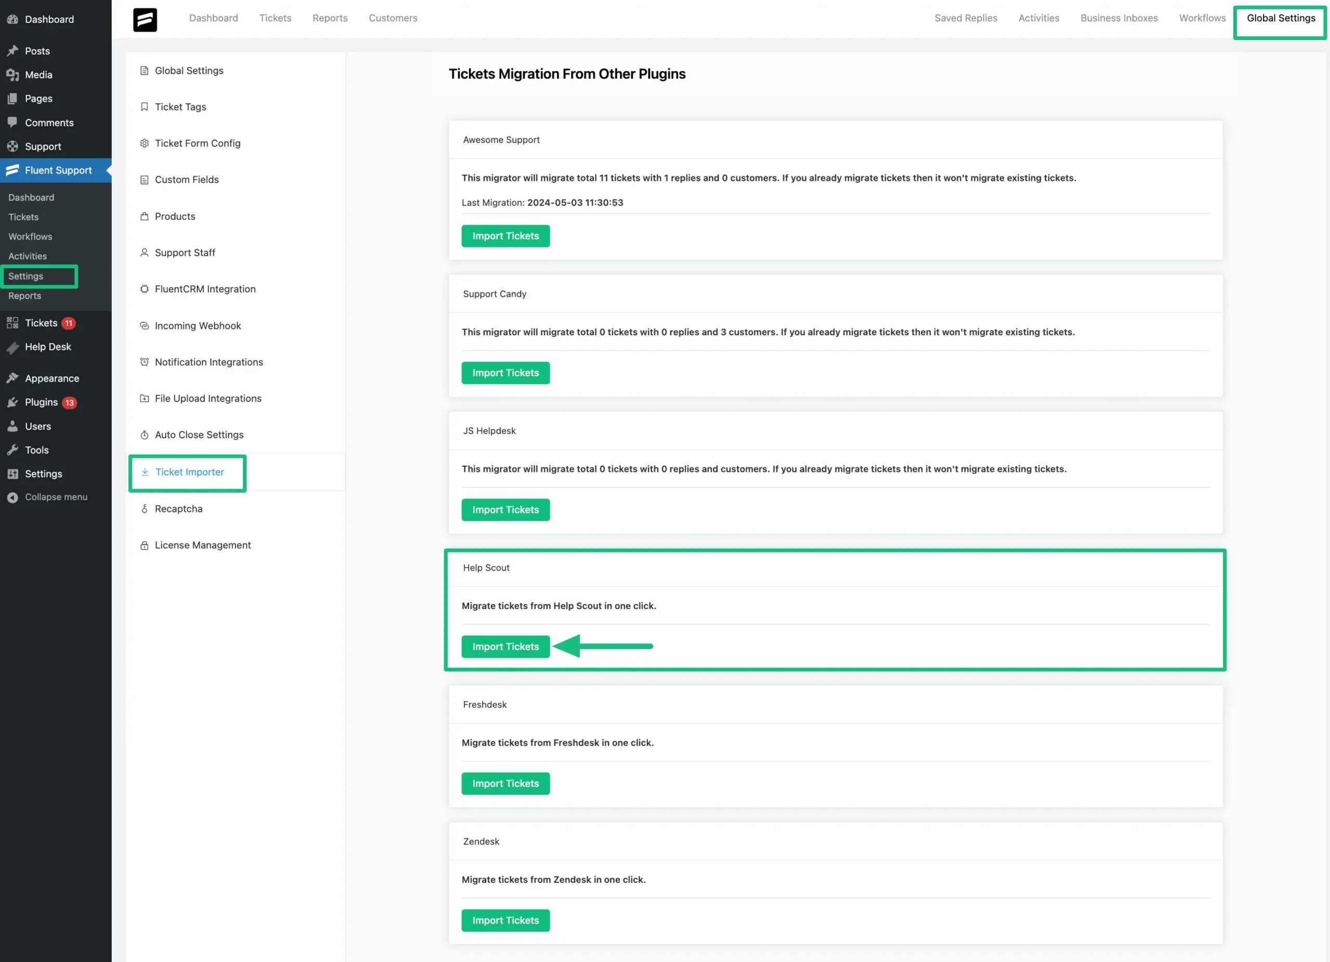Click the Support lifebuoy icon
1330x962 pixels.
12,146
